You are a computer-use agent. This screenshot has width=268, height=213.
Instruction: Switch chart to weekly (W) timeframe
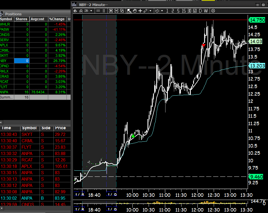point(206,11)
